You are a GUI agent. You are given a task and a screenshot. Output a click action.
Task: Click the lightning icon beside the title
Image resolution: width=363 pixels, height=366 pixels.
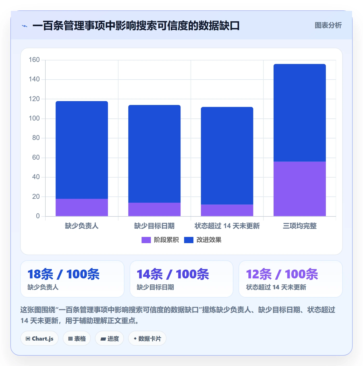point(25,26)
